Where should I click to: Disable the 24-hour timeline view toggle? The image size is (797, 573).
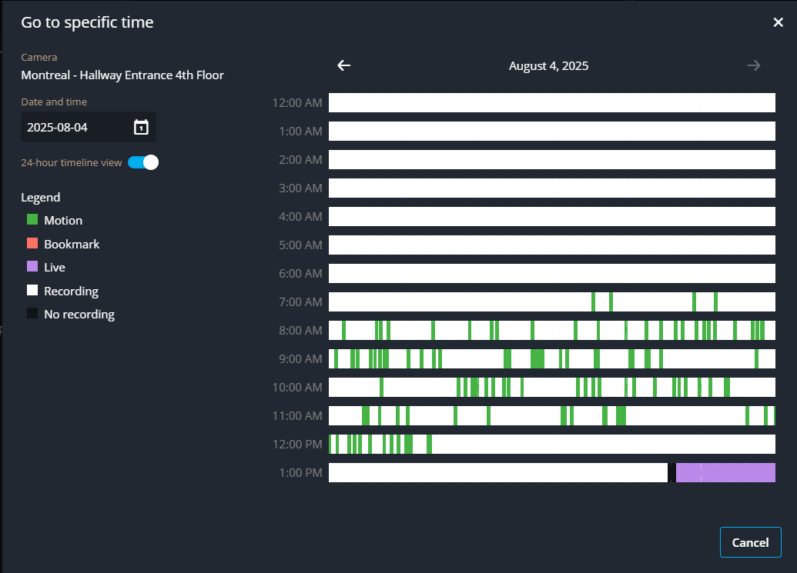(142, 162)
